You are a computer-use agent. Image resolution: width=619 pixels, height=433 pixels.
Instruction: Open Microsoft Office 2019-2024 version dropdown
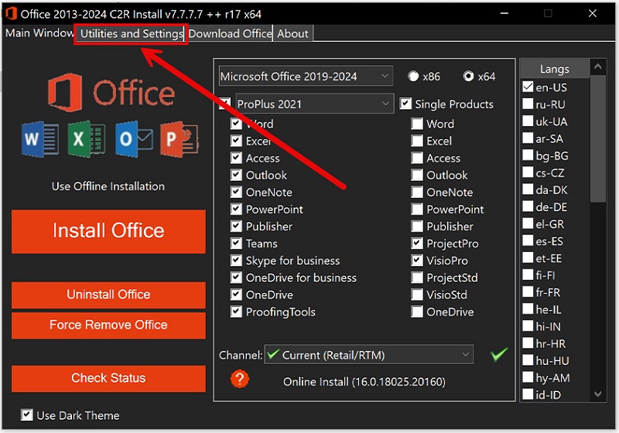coord(306,76)
